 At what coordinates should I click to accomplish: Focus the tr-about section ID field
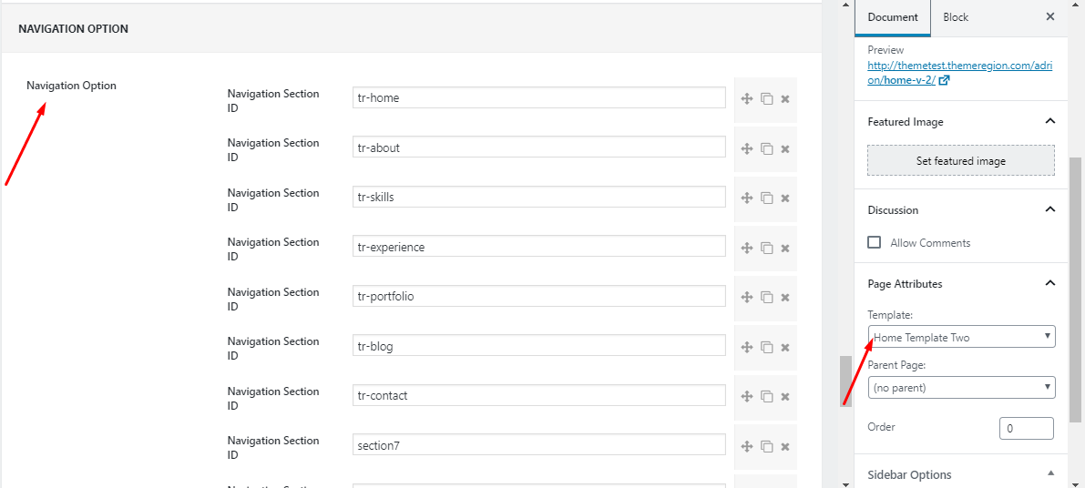539,147
